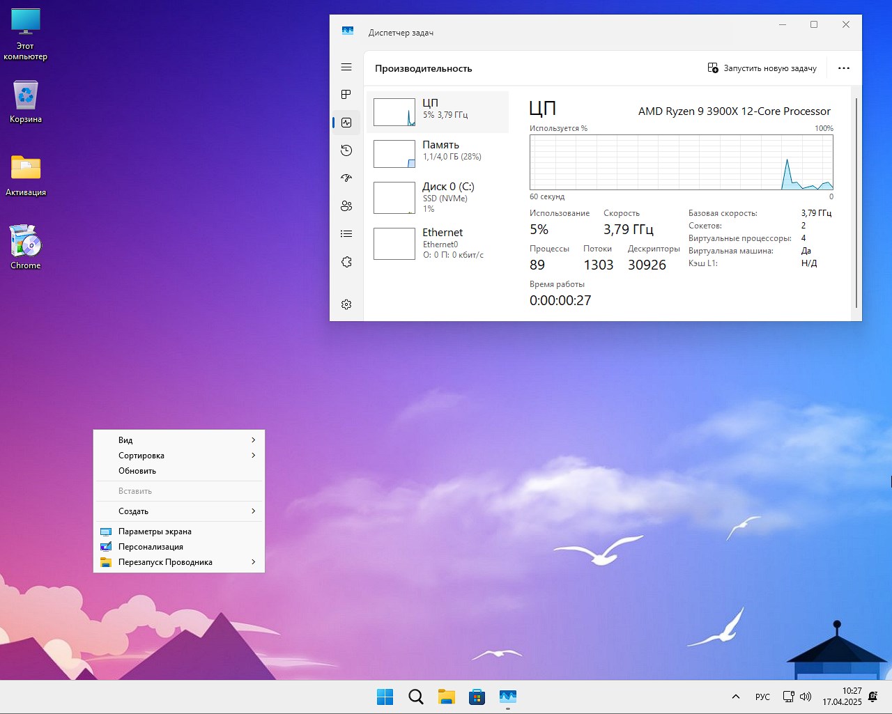Select Disk 0 (C:) performance item
892x714 pixels.
pos(438,198)
